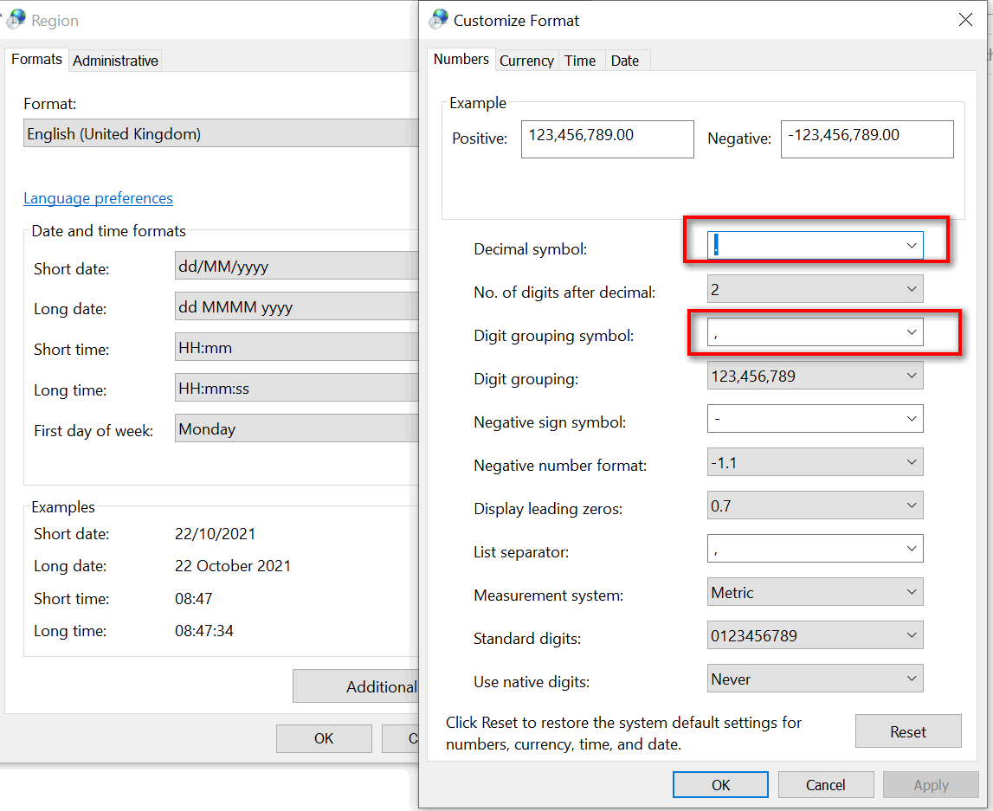Switch to the Time tab
993x811 pixels.
[x=579, y=61]
